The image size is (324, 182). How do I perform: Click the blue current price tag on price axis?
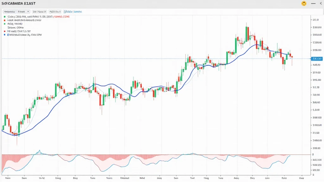[x=316, y=59]
